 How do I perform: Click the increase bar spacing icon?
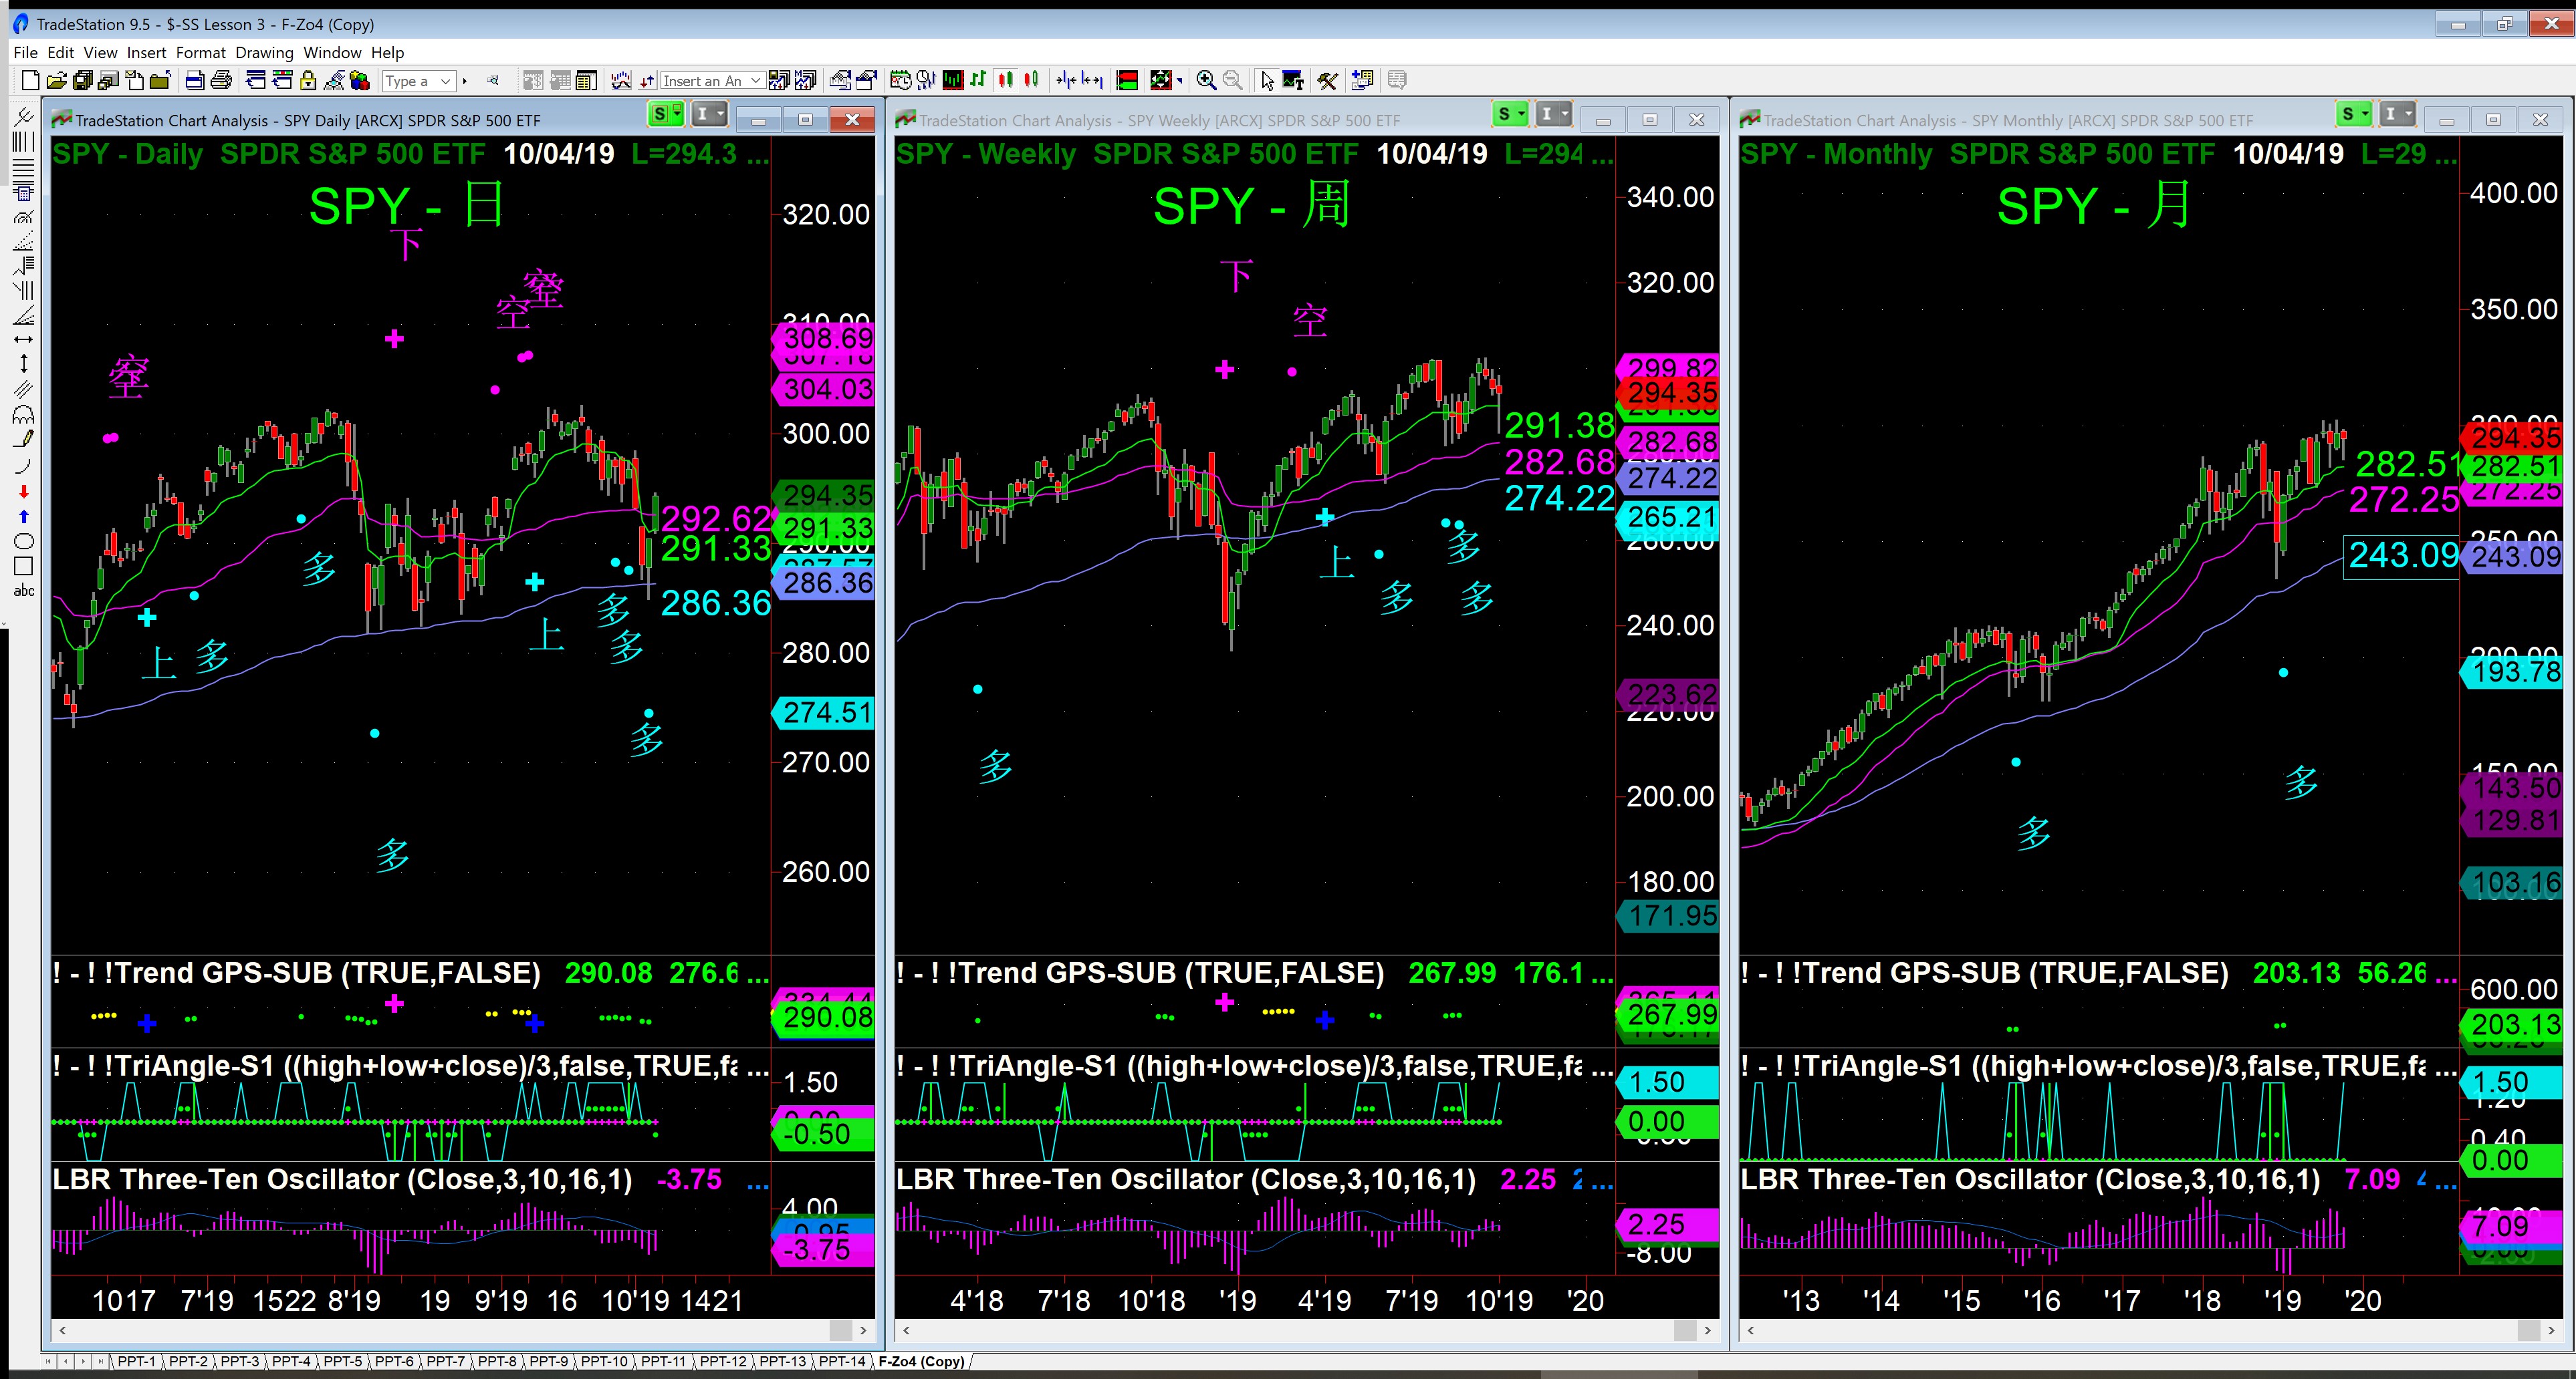click(1092, 81)
